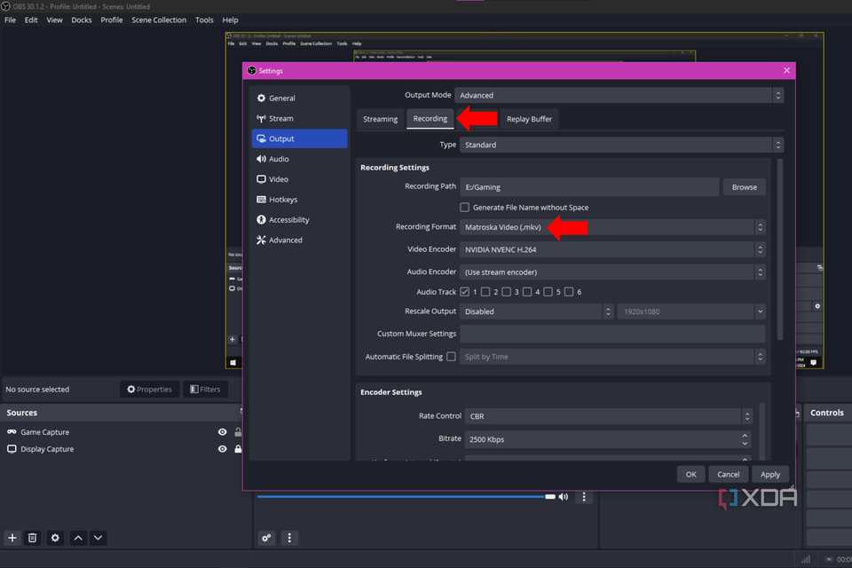This screenshot has height=568, width=852.
Task: Click the Properties button
Action: click(149, 390)
